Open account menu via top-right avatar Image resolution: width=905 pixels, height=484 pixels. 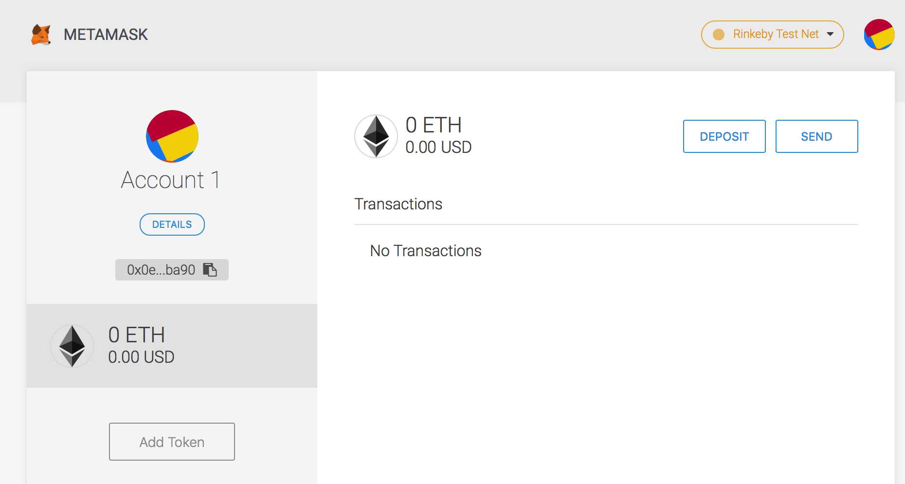(x=879, y=35)
